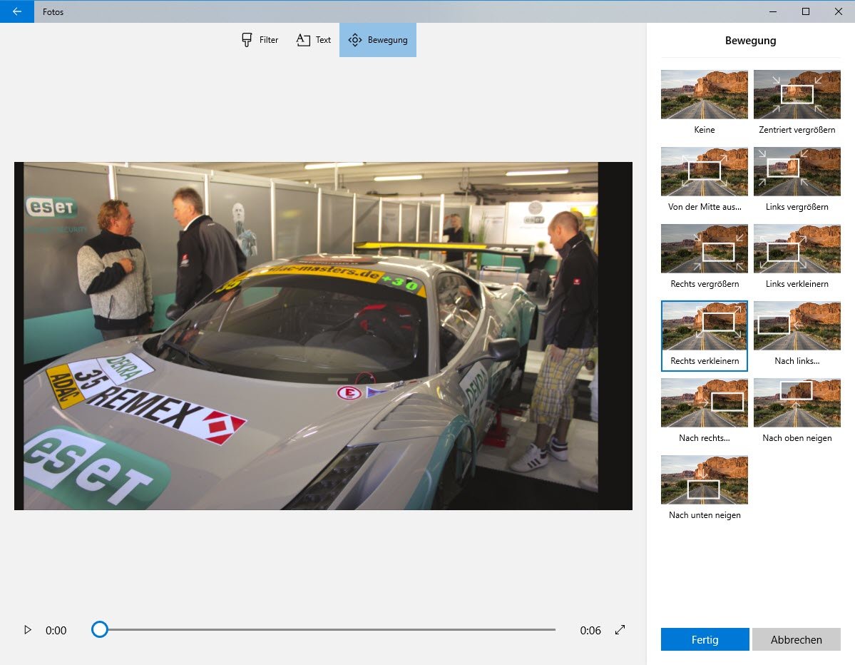
Task: Click the Fotos window title
Action: [x=53, y=12]
